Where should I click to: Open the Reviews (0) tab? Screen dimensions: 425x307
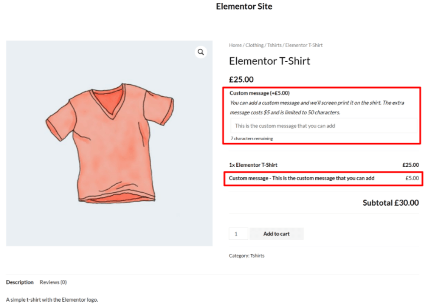coord(53,282)
